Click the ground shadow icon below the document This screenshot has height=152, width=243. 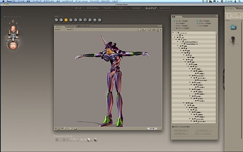76,128
